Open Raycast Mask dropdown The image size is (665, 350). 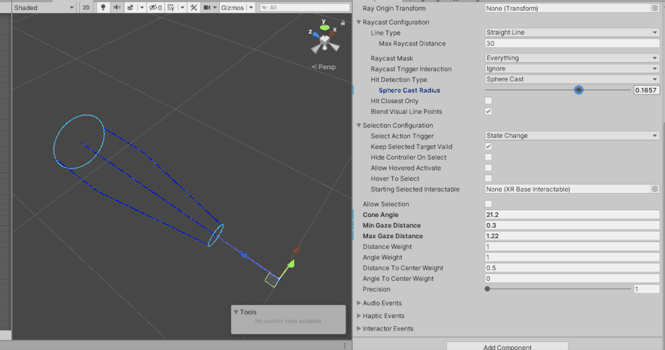click(x=572, y=58)
